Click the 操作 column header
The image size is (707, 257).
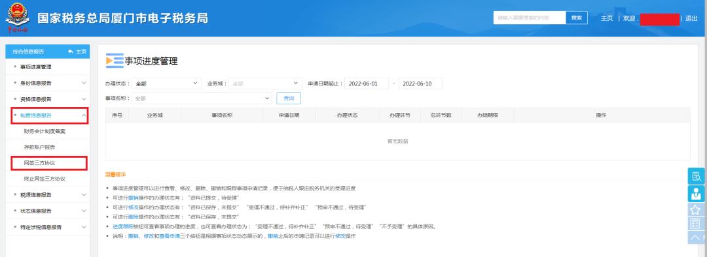(x=602, y=115)
